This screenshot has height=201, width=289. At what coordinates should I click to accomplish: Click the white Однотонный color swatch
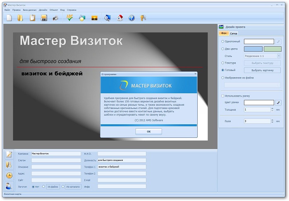click(259, 41)
